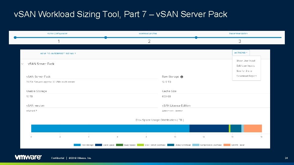294x165 pixels.
Task: Click the dark navy Slack Space bar segment
Action: click(x=209, y=129)
